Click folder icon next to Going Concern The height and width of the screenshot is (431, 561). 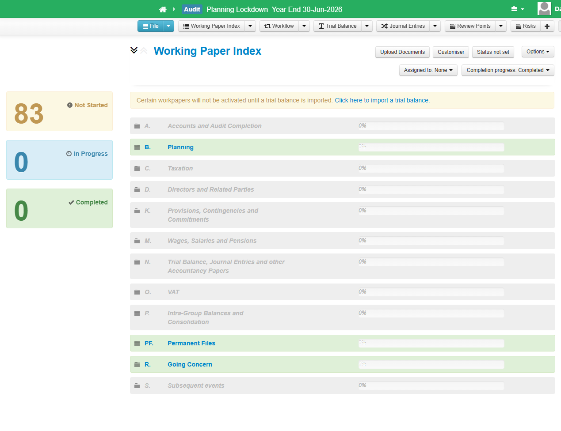[x=137, y=365]
